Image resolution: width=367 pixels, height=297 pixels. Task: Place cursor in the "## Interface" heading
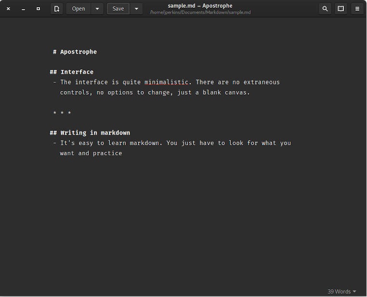pos(77,72)
